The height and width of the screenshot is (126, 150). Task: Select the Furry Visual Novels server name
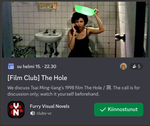click(x=50, y=106)
